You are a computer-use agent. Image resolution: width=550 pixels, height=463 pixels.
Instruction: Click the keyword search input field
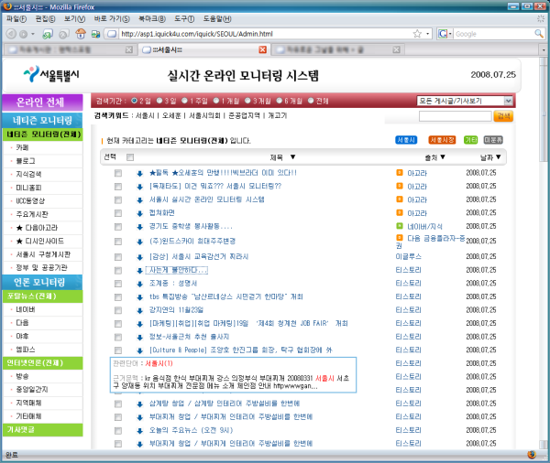tap(455, 116)
